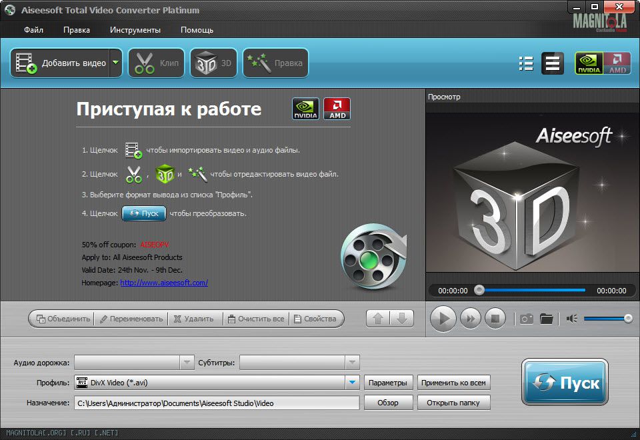Switch to compact list view mode

tap(552, 63)
